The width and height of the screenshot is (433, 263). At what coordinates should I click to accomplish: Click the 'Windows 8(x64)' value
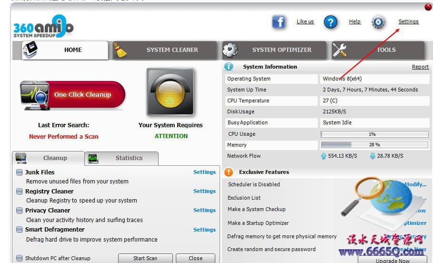pos(342,79)
